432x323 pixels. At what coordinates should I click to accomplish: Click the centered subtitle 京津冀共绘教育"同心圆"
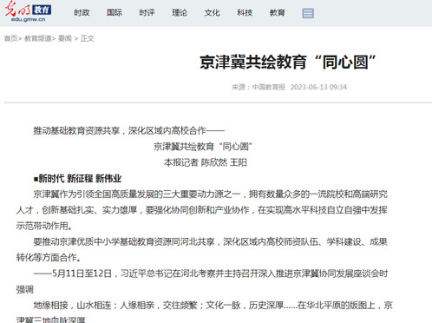click(203, 147)
